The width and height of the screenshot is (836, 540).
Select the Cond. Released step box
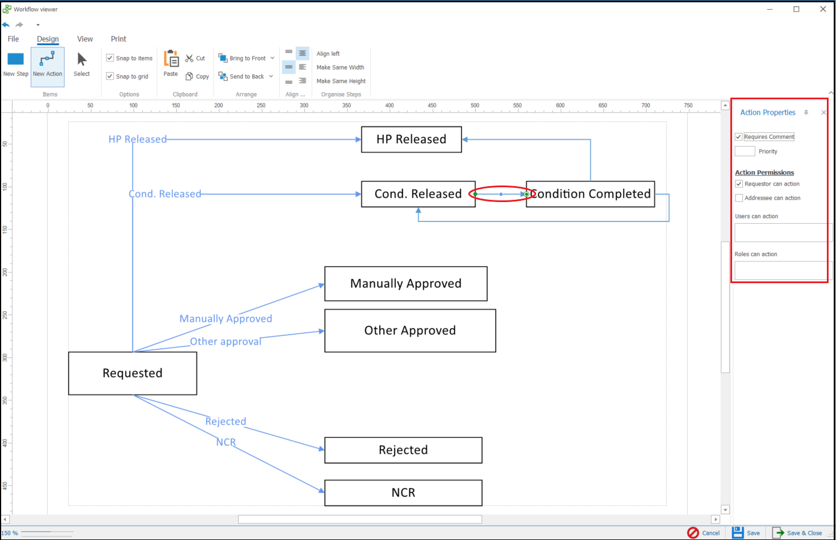pos(418,194)
